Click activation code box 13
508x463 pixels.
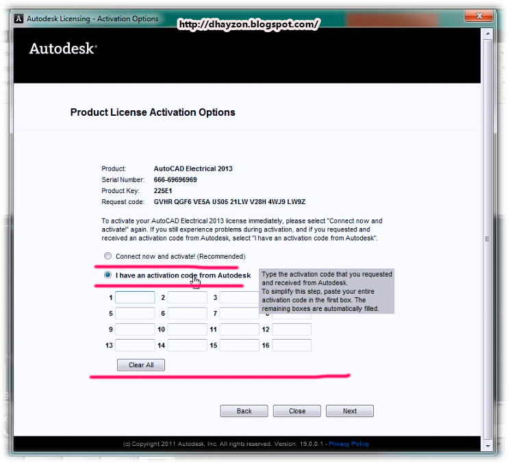pos(135,345)
